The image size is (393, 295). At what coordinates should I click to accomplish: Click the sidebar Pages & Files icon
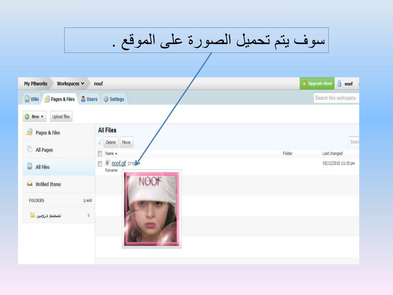pos(30,132)
